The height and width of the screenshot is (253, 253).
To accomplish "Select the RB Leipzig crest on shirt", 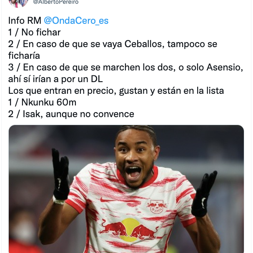I will (157, 206).
